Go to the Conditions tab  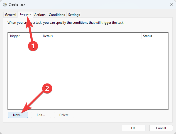click(x=57, y=15)
